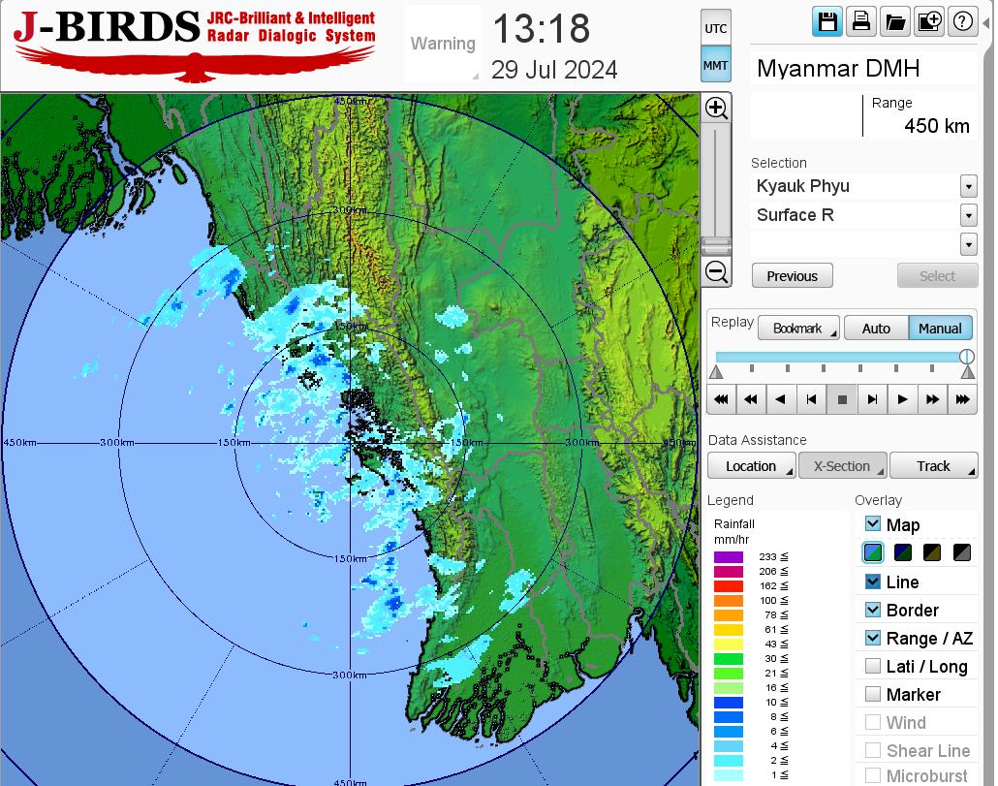Uncheck the Border overlay
The width and height of the screenshot is (998, 786).
click(873, 610)
